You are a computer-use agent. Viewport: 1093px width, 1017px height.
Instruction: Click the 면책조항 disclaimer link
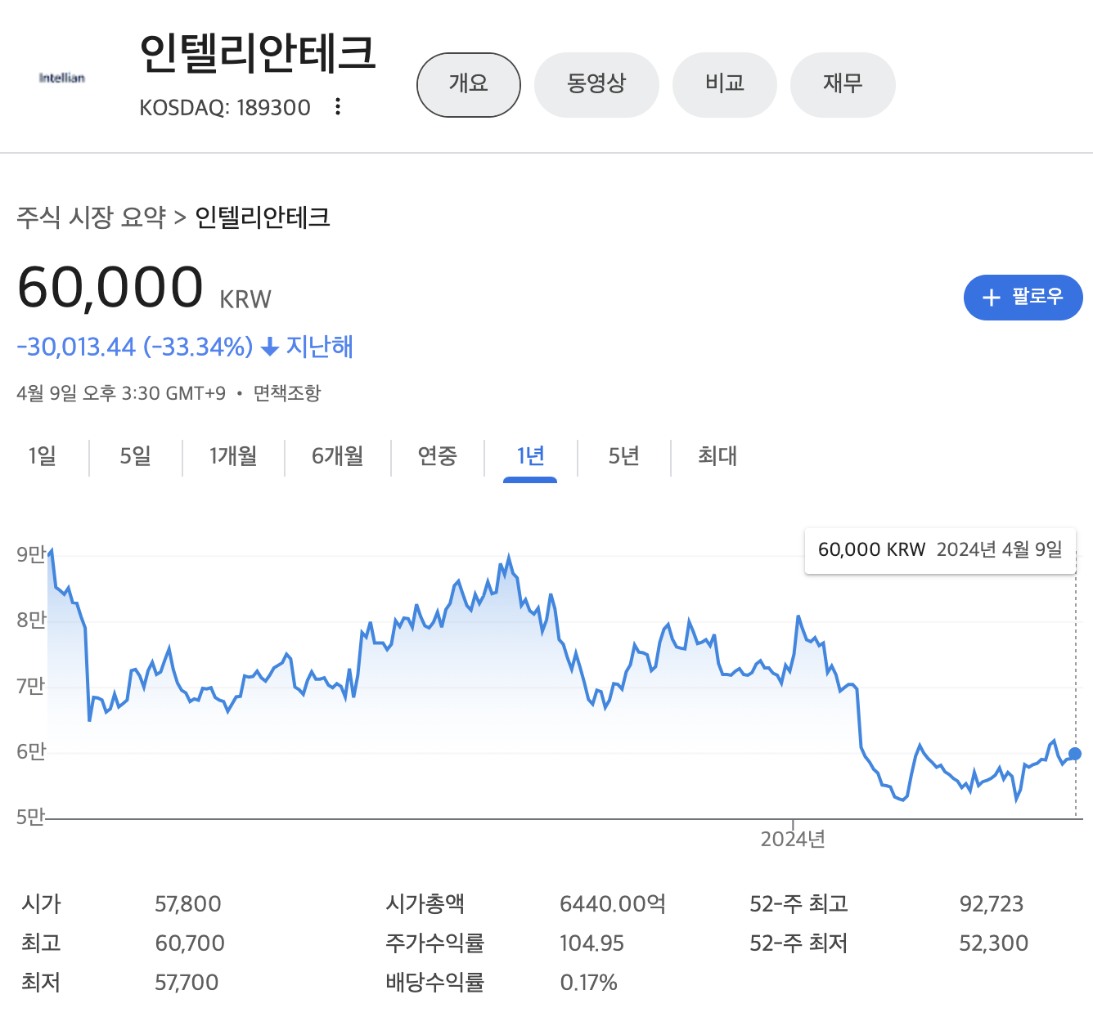287,393
